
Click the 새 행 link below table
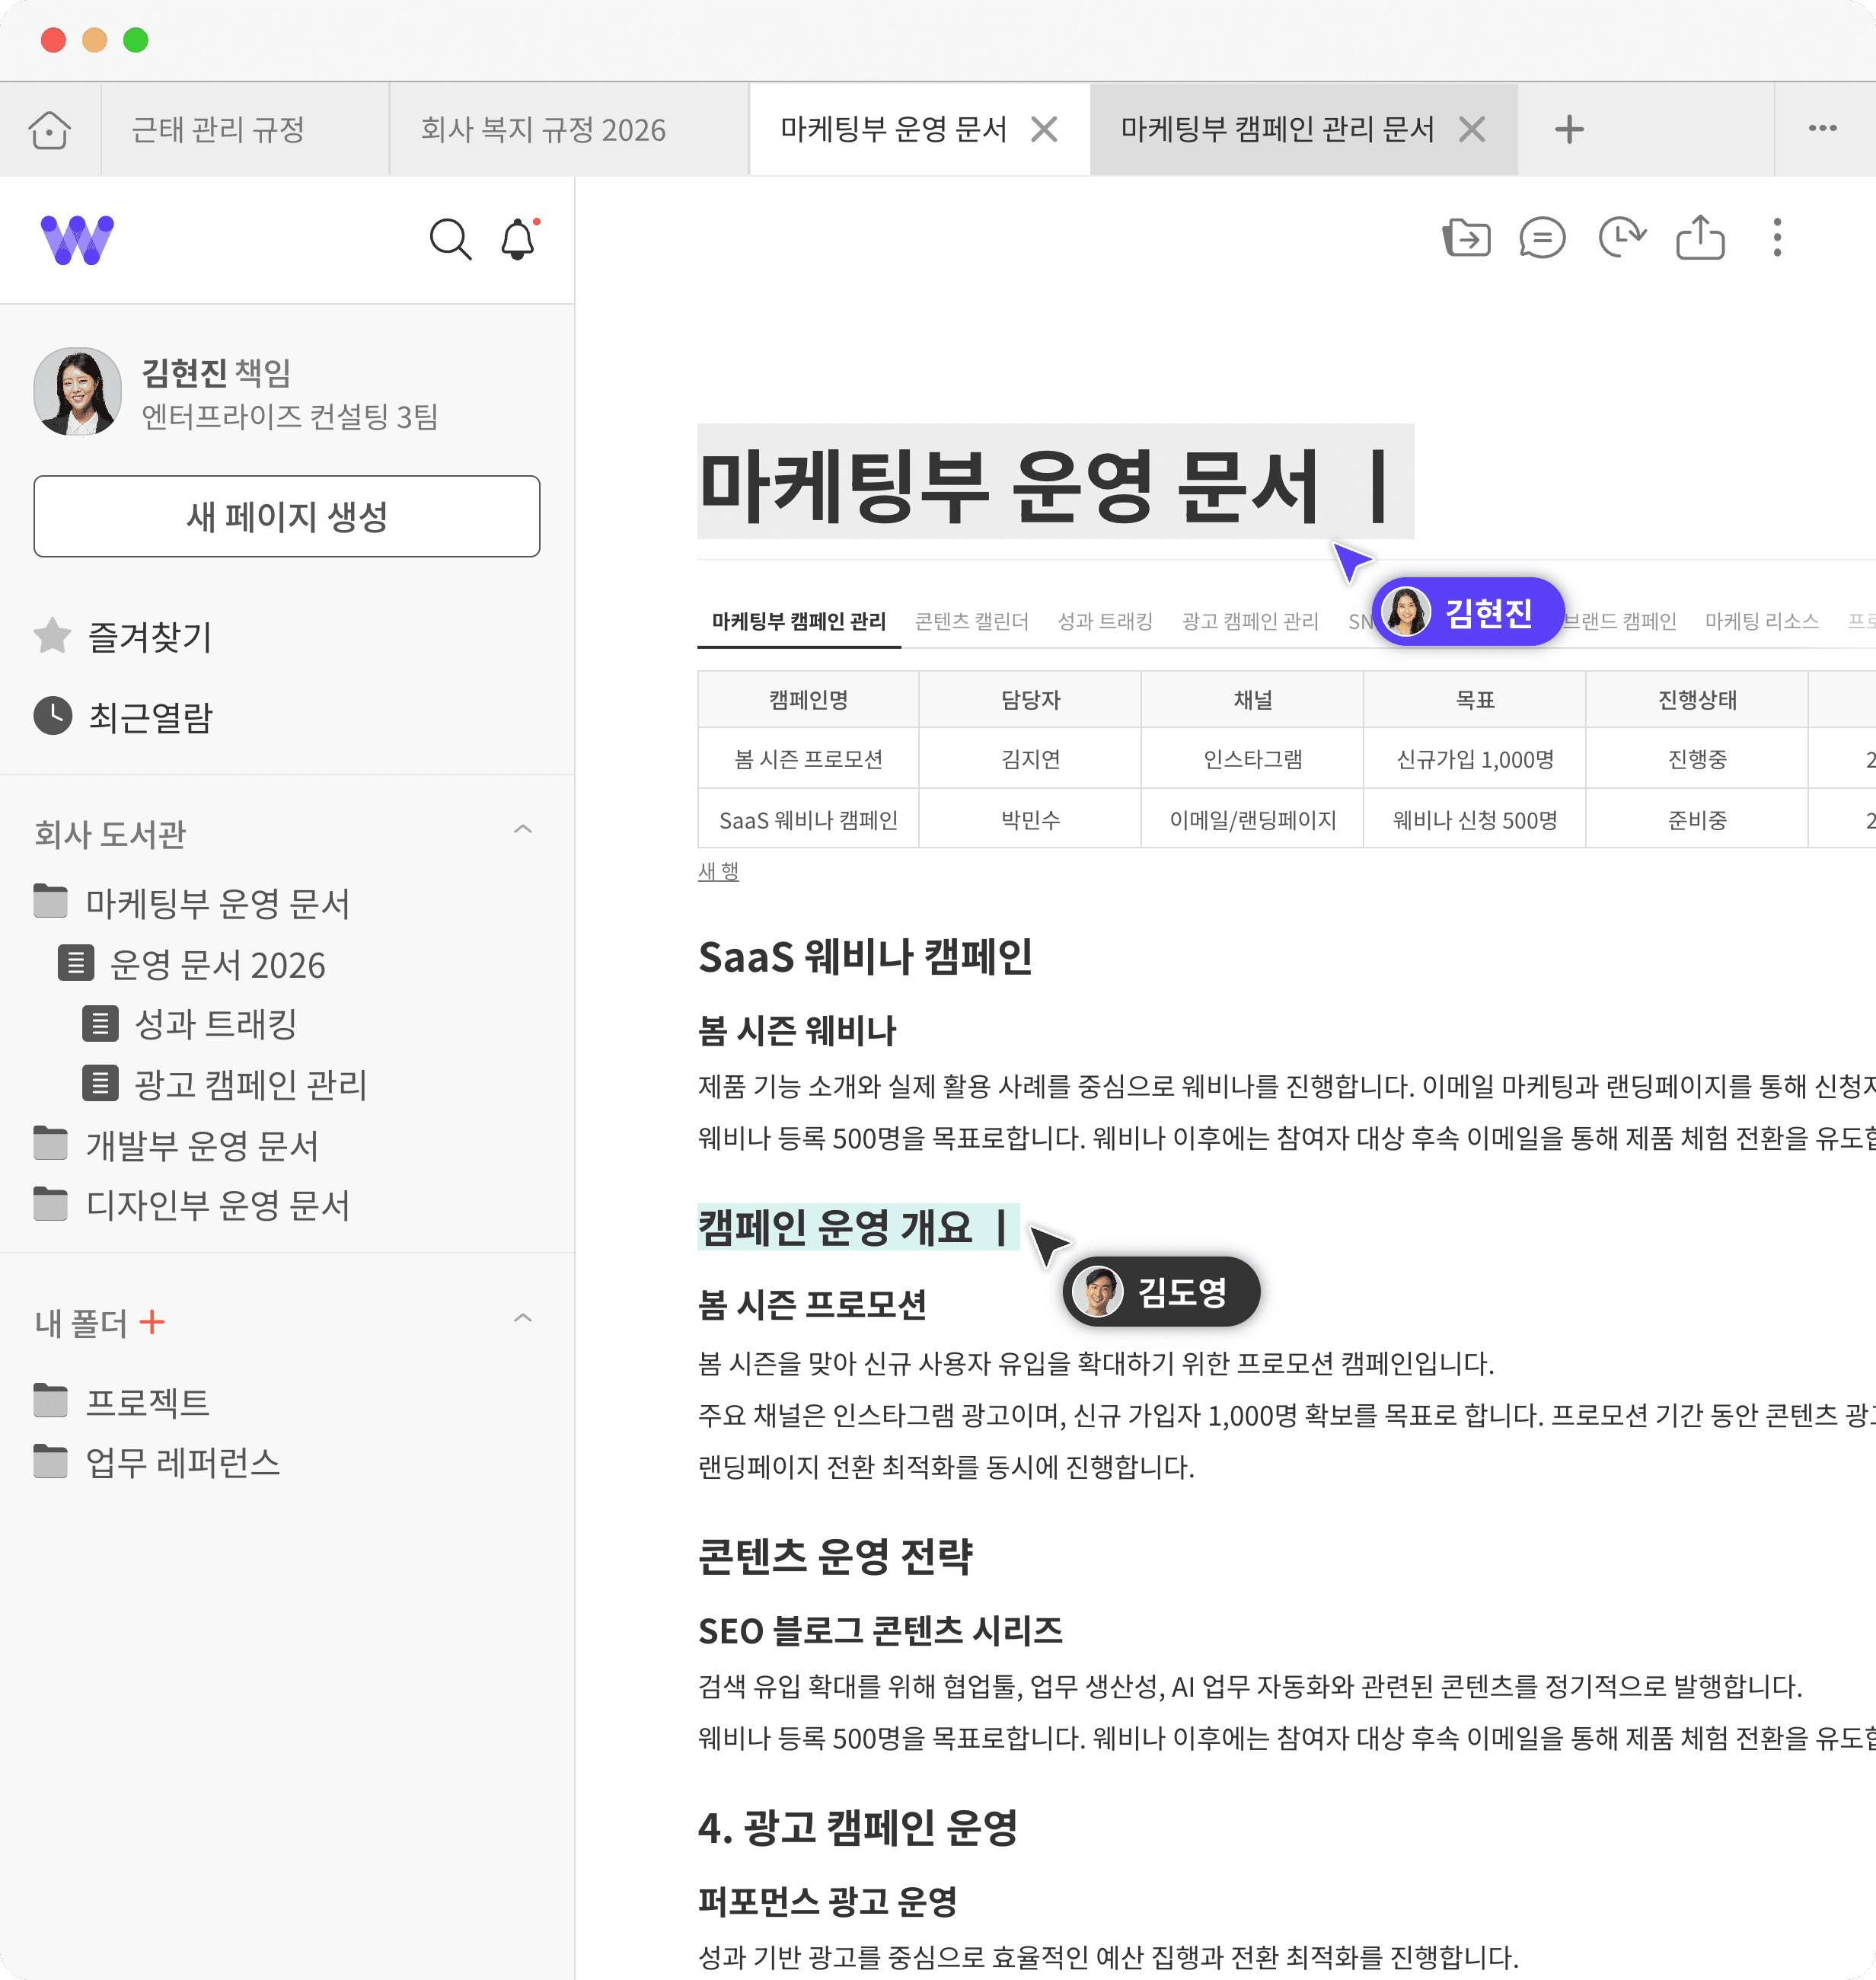pyautogui.click(x=718, y=871)
